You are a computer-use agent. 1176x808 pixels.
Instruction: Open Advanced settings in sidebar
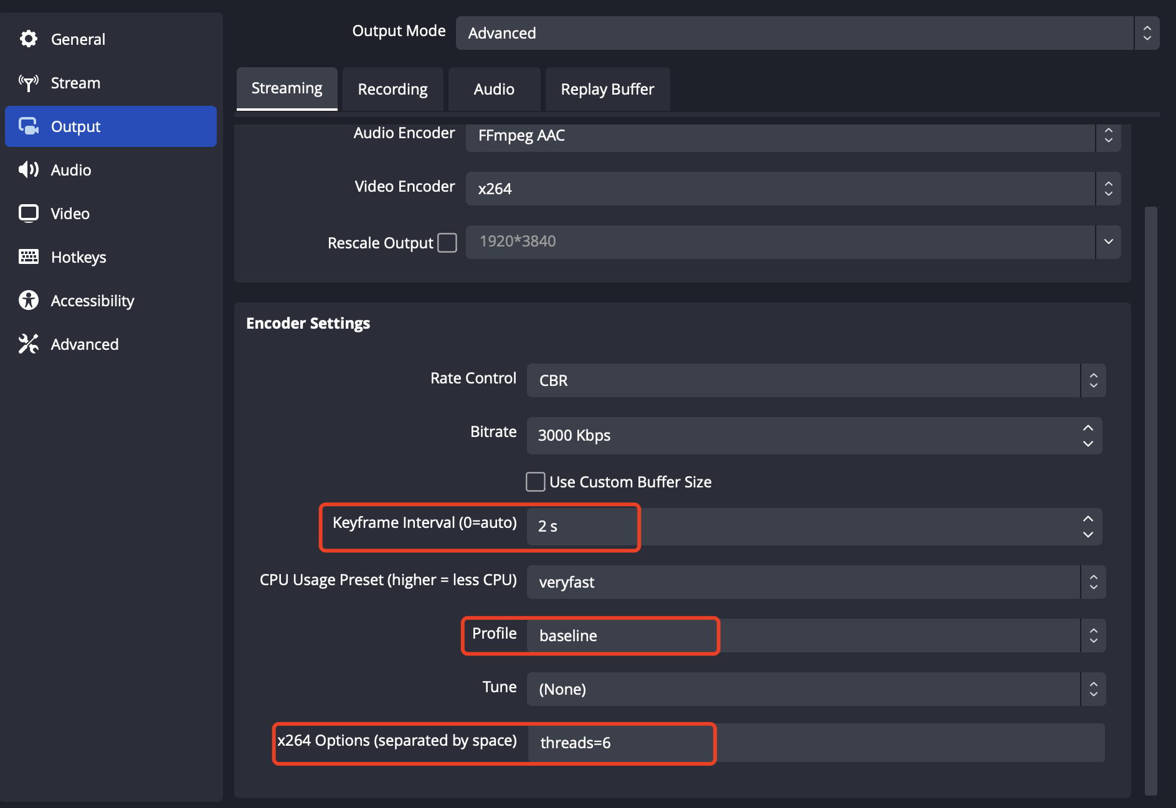click(x=111, y=344)
